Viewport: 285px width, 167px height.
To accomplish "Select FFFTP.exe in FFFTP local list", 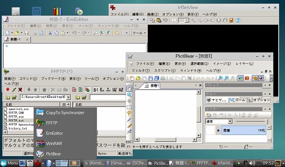I will 16,117.
